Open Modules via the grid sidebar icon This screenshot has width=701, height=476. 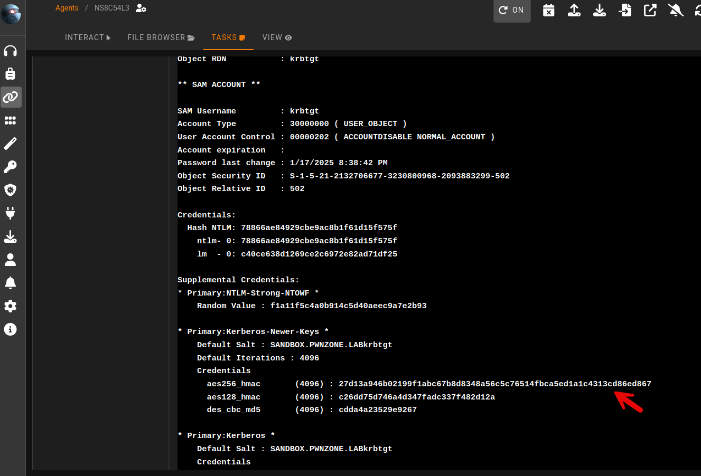pos(11,120)
